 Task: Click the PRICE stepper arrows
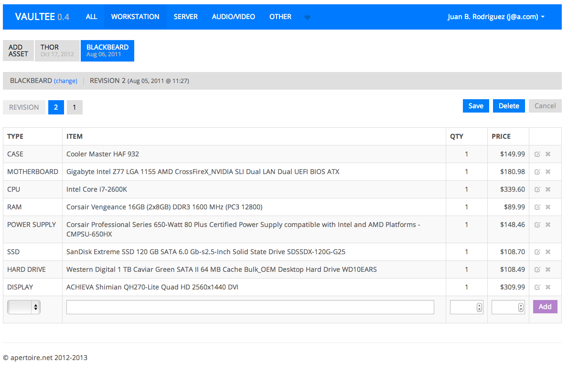(521, 307)
